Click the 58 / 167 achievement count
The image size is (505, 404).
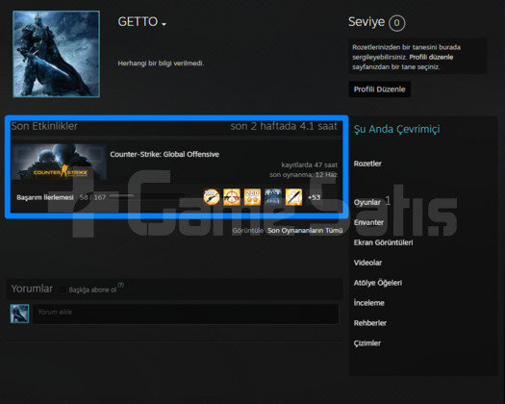coord(92,197)
